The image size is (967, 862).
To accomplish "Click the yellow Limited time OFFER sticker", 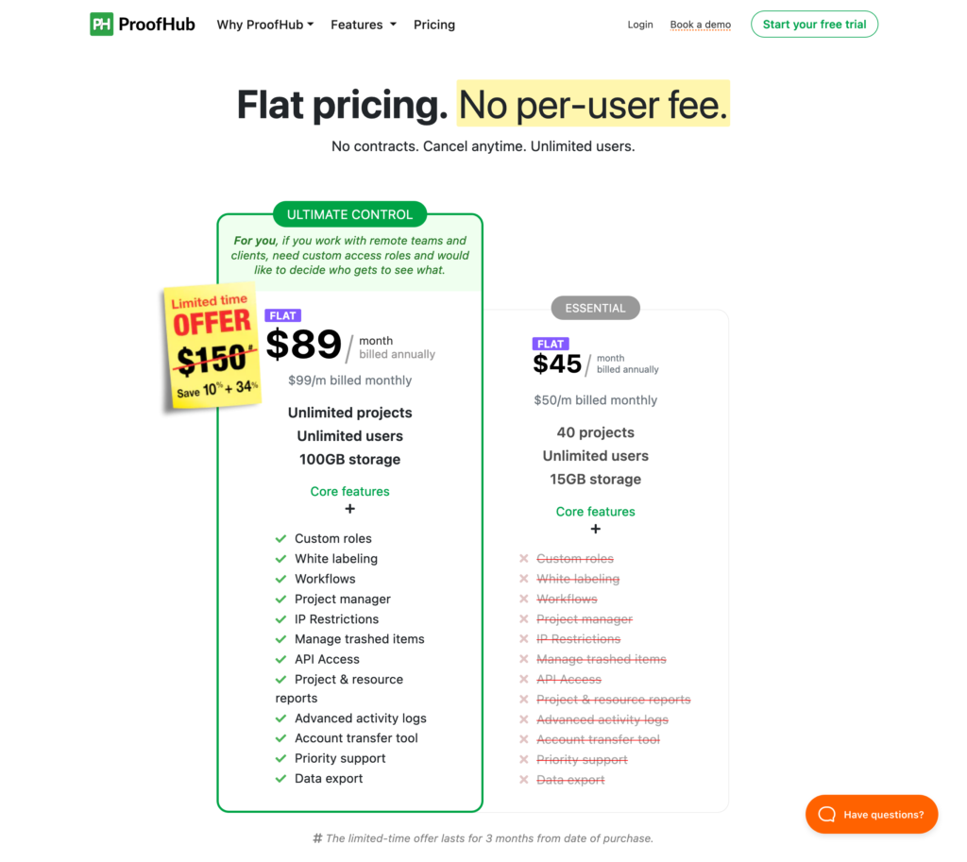I will tap(210, 346).
